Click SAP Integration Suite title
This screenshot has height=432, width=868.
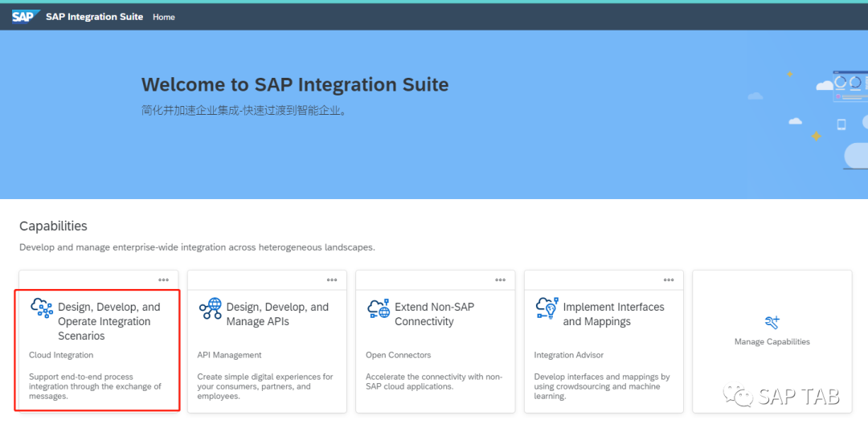95,17
